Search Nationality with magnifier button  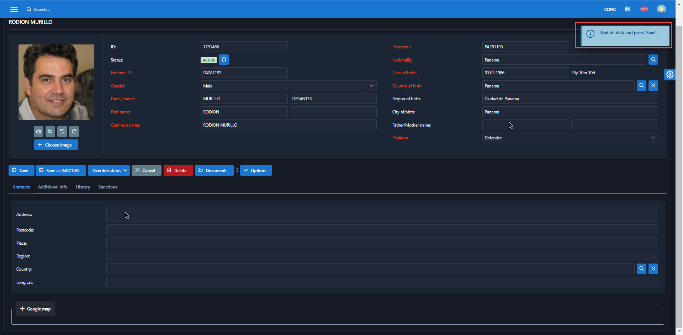(653, 60)
